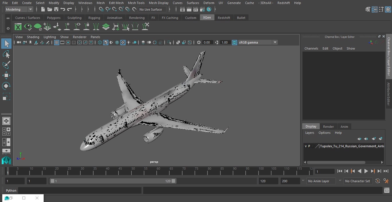Viewport: 392px width, 202px height.
Task: Open the Deform menu
Action: (209, 3)
